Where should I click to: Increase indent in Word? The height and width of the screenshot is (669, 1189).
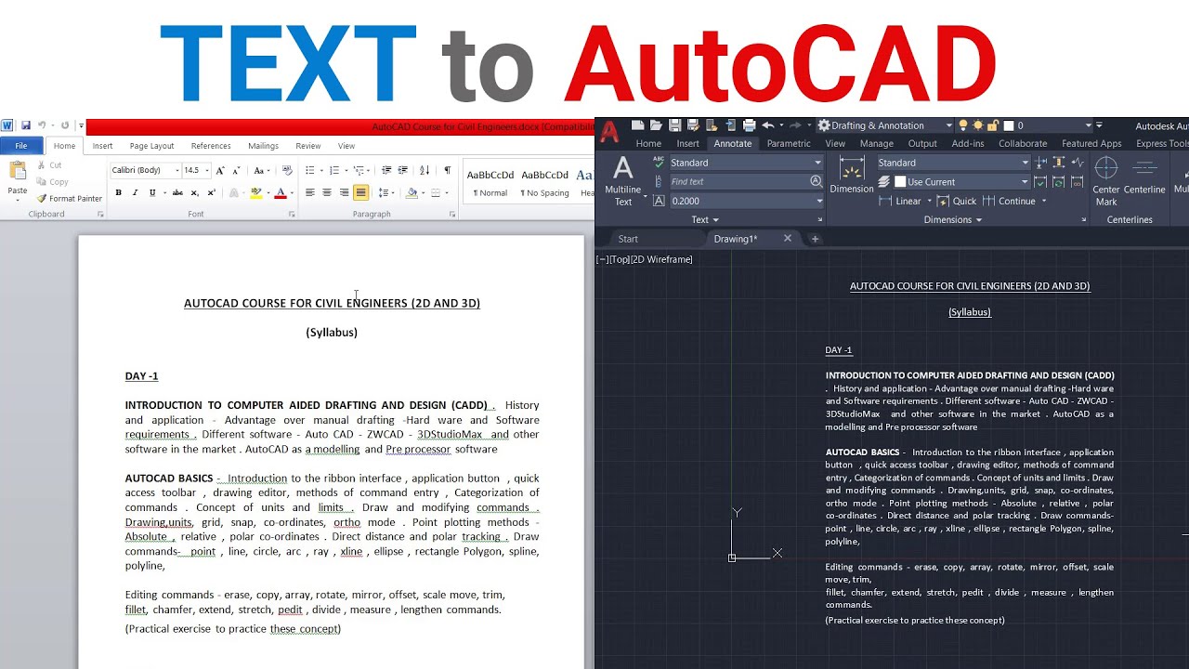402,170
